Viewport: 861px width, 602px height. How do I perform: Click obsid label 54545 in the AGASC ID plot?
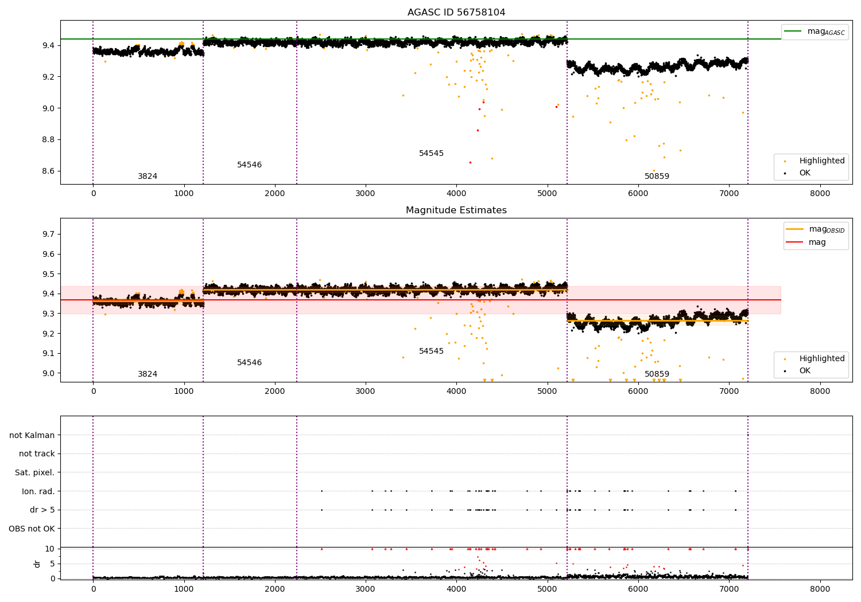tap(431, 154)
